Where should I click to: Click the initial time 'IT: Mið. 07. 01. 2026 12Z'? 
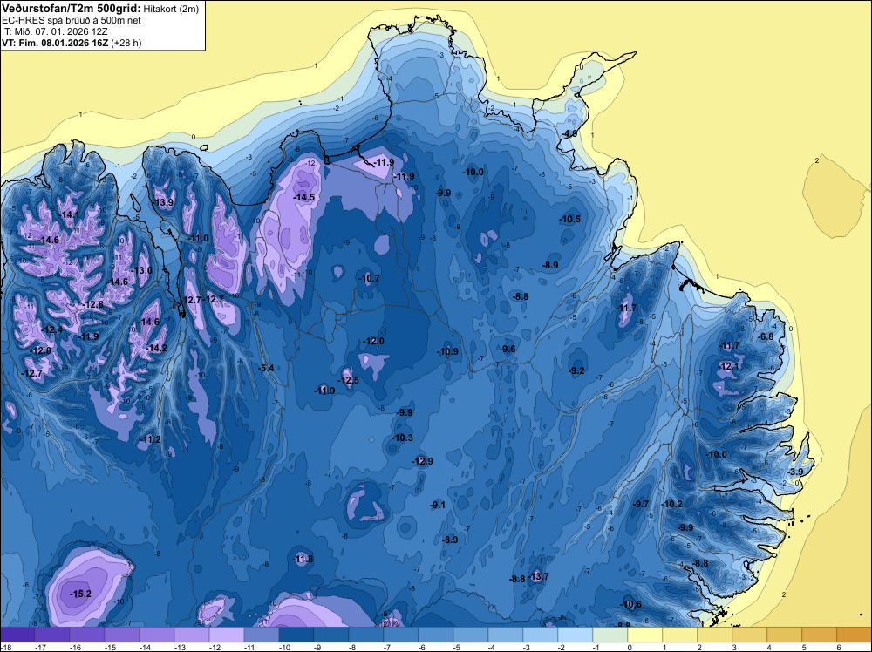(55, 31)
